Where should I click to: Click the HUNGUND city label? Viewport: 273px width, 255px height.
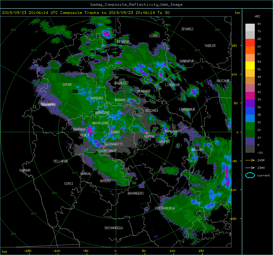pyautogui.click(x=144, y=91)
